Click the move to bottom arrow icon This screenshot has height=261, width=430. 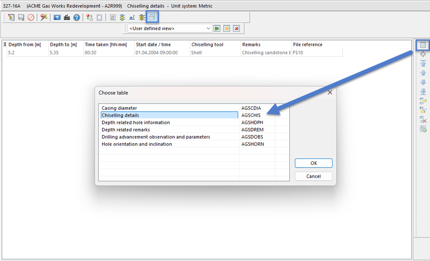pyautogui.click(x=423, y=92)
